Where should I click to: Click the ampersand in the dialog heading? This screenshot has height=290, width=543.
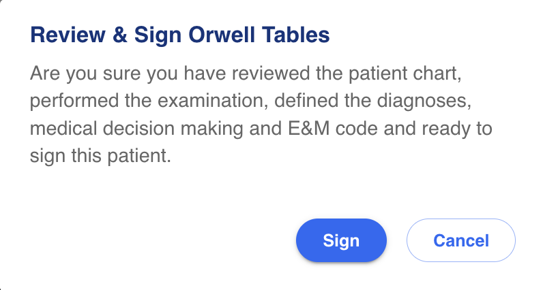[121, 35]
